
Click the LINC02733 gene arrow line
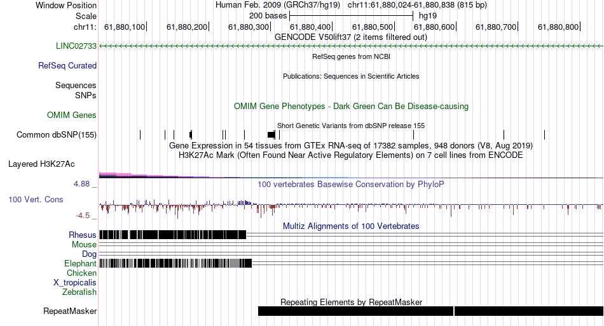tap(351, 46)
